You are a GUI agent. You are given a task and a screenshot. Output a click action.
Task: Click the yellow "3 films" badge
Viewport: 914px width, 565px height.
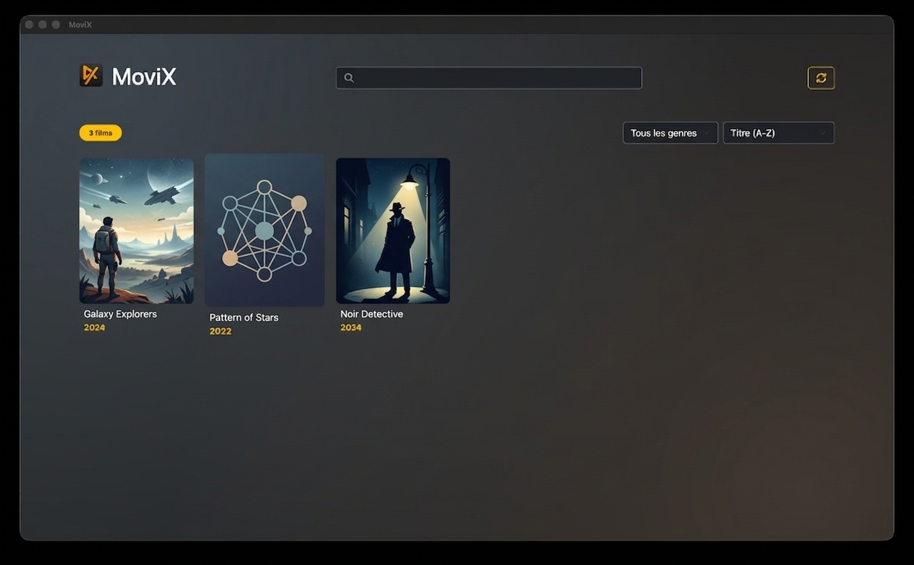100,132
